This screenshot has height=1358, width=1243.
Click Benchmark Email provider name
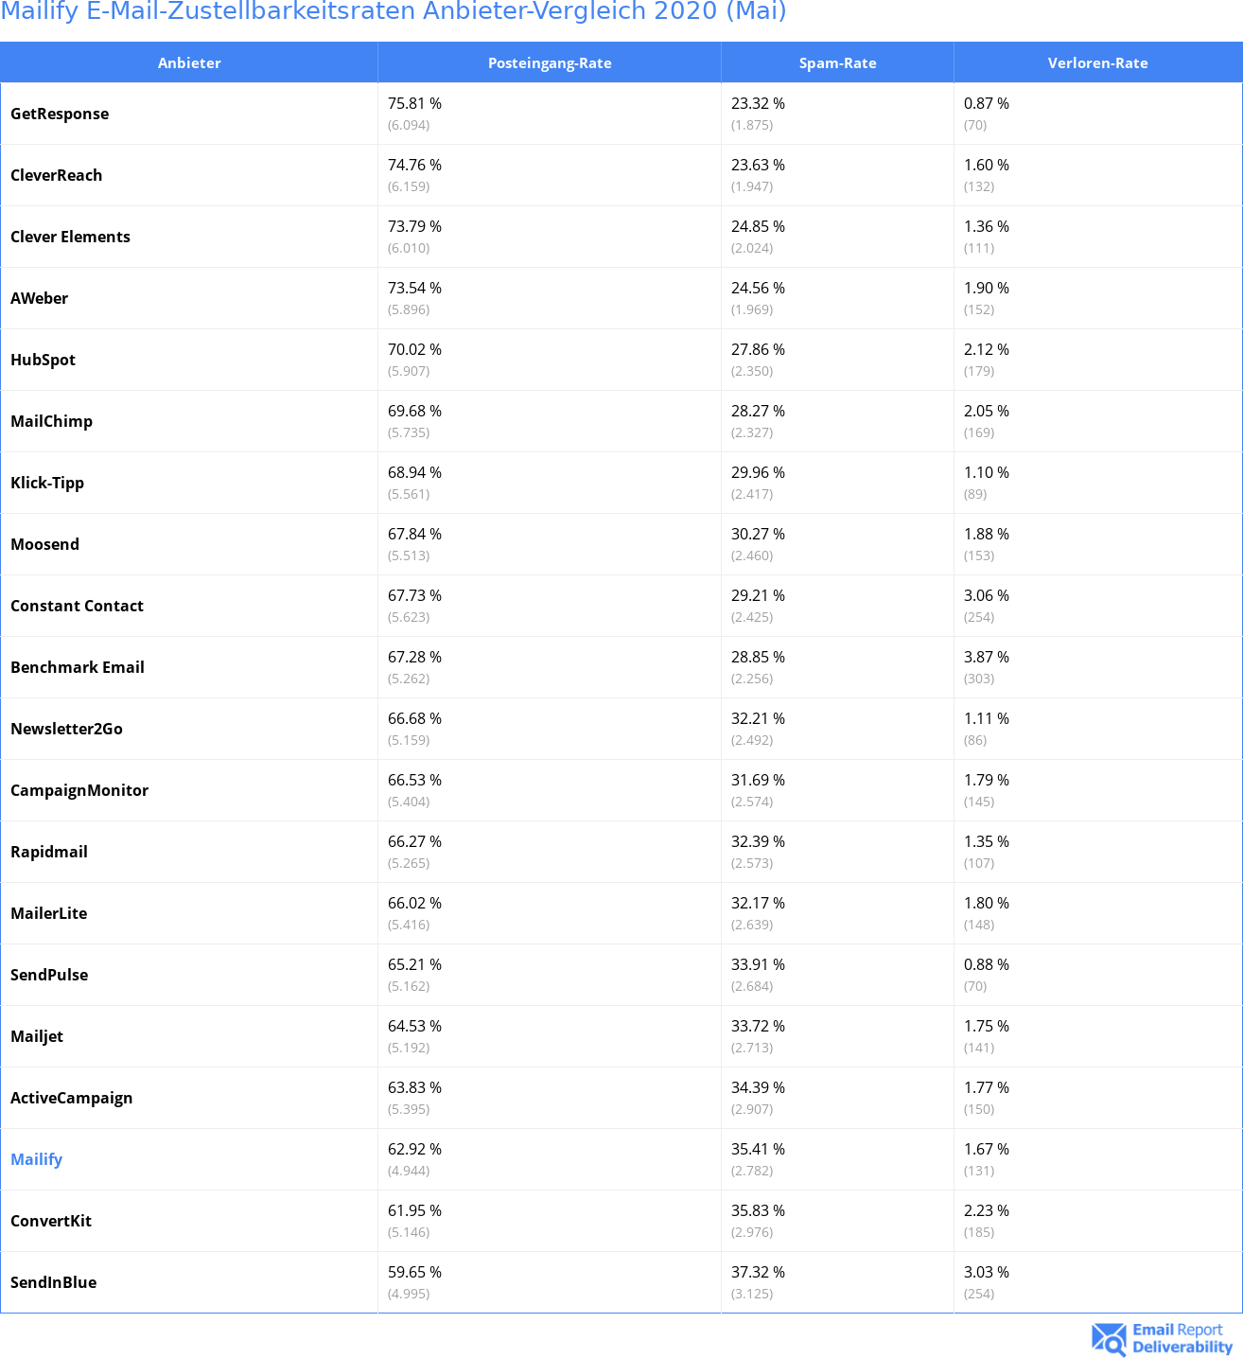point(78,667)
